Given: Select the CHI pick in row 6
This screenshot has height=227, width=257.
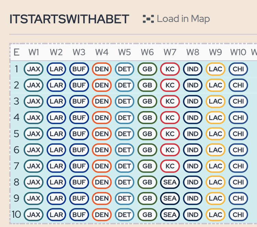Looking at the screenshot, I should 238,150.
